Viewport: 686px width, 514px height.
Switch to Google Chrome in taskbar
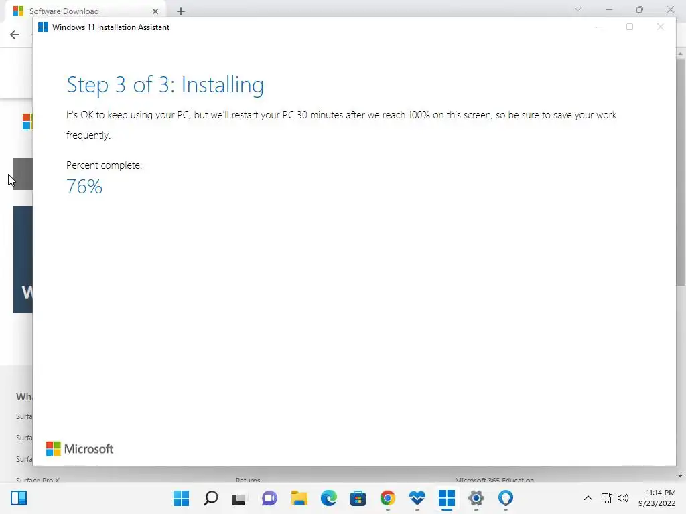pyautogui.click(x=388, y=498)
